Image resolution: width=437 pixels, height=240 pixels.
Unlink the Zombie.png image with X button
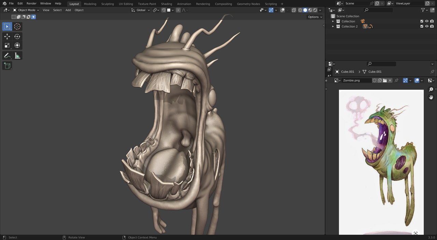point(390,81)
